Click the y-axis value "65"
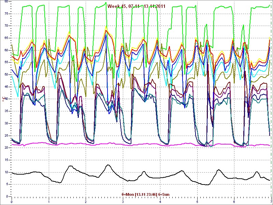This screenshot has width=273, height=205. [x=6, y=38]
